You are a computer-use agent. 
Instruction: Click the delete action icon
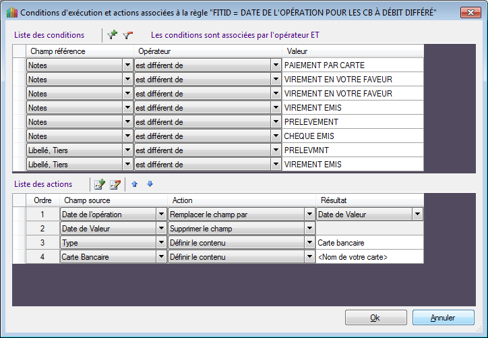pos(115,184)
